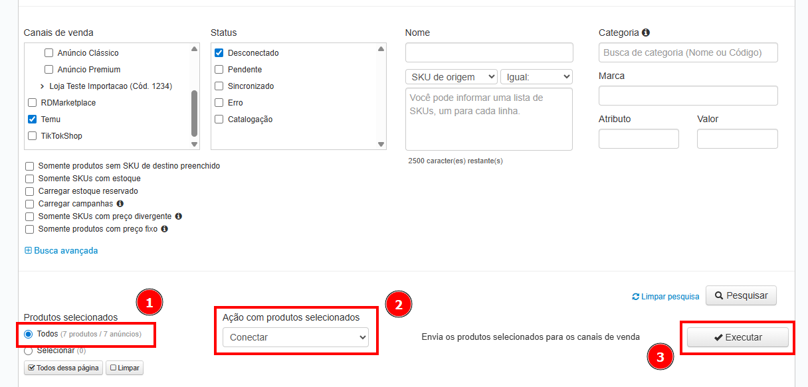Screen dimensions: 808x387
Task: Click the Pesquisar search button
Action: tap(740, 295)
